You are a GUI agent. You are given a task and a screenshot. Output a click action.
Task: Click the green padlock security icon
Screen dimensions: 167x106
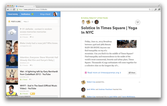(18, 9)
